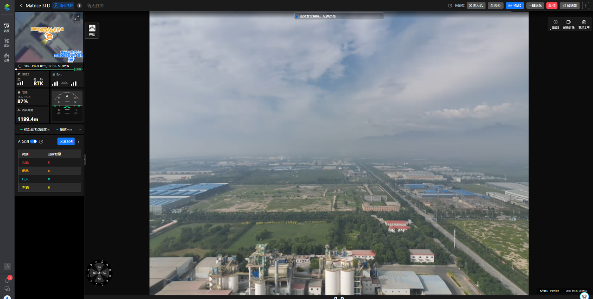The width and height of the screenshot is (593, 299).
Task: Open the 规划 planning page from sidebar
Action: (6, 42)
